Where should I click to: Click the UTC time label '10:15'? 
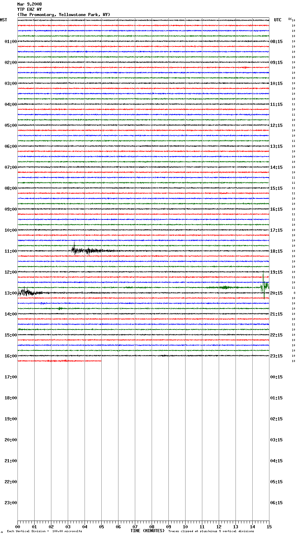[276, 84]
